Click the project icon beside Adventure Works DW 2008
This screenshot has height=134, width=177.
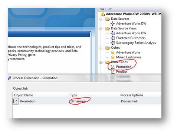click(102, 14)
